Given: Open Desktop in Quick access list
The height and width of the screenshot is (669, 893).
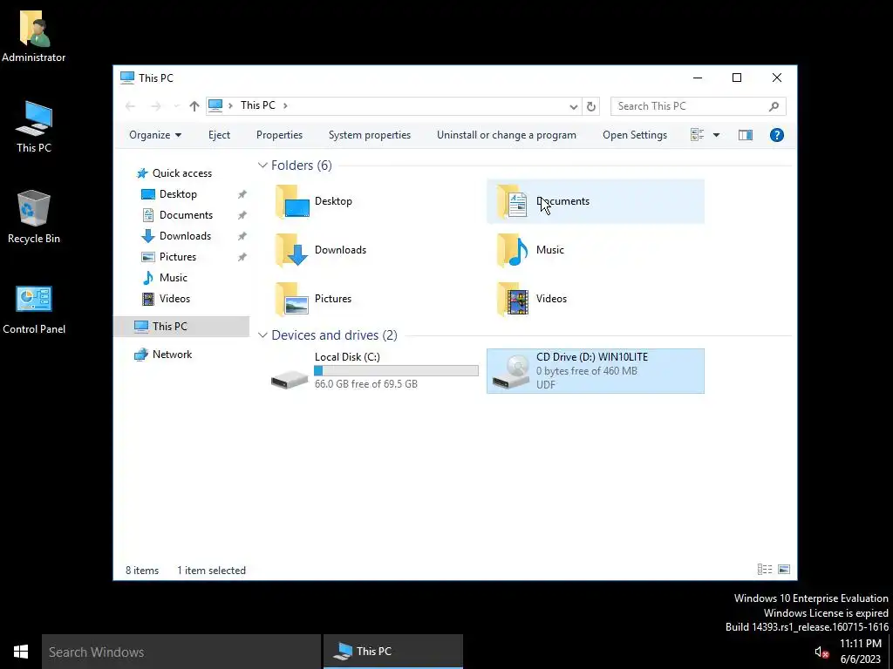Looking at the screenshot, I should tap(178, 194).
